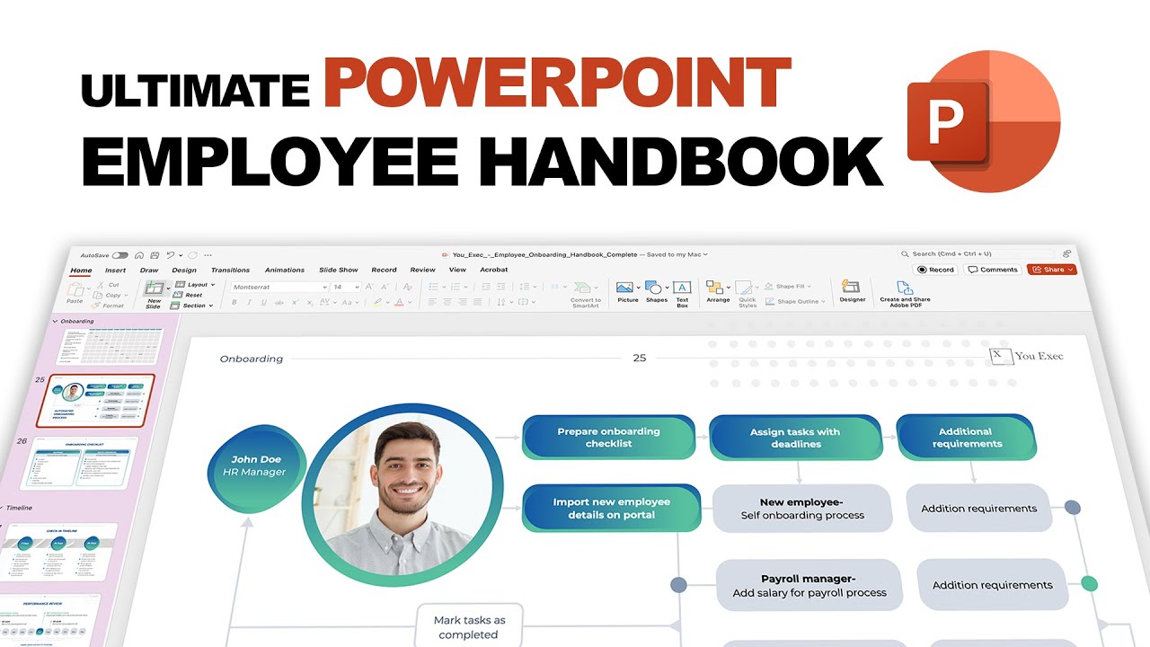Switch to the Slide Show tab

339,270
